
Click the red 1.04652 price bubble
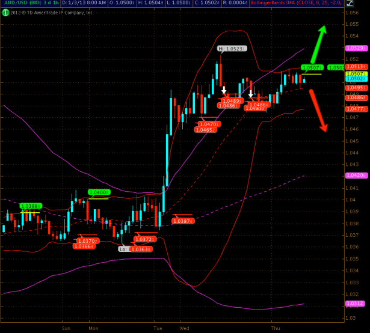tap(205, 130)
